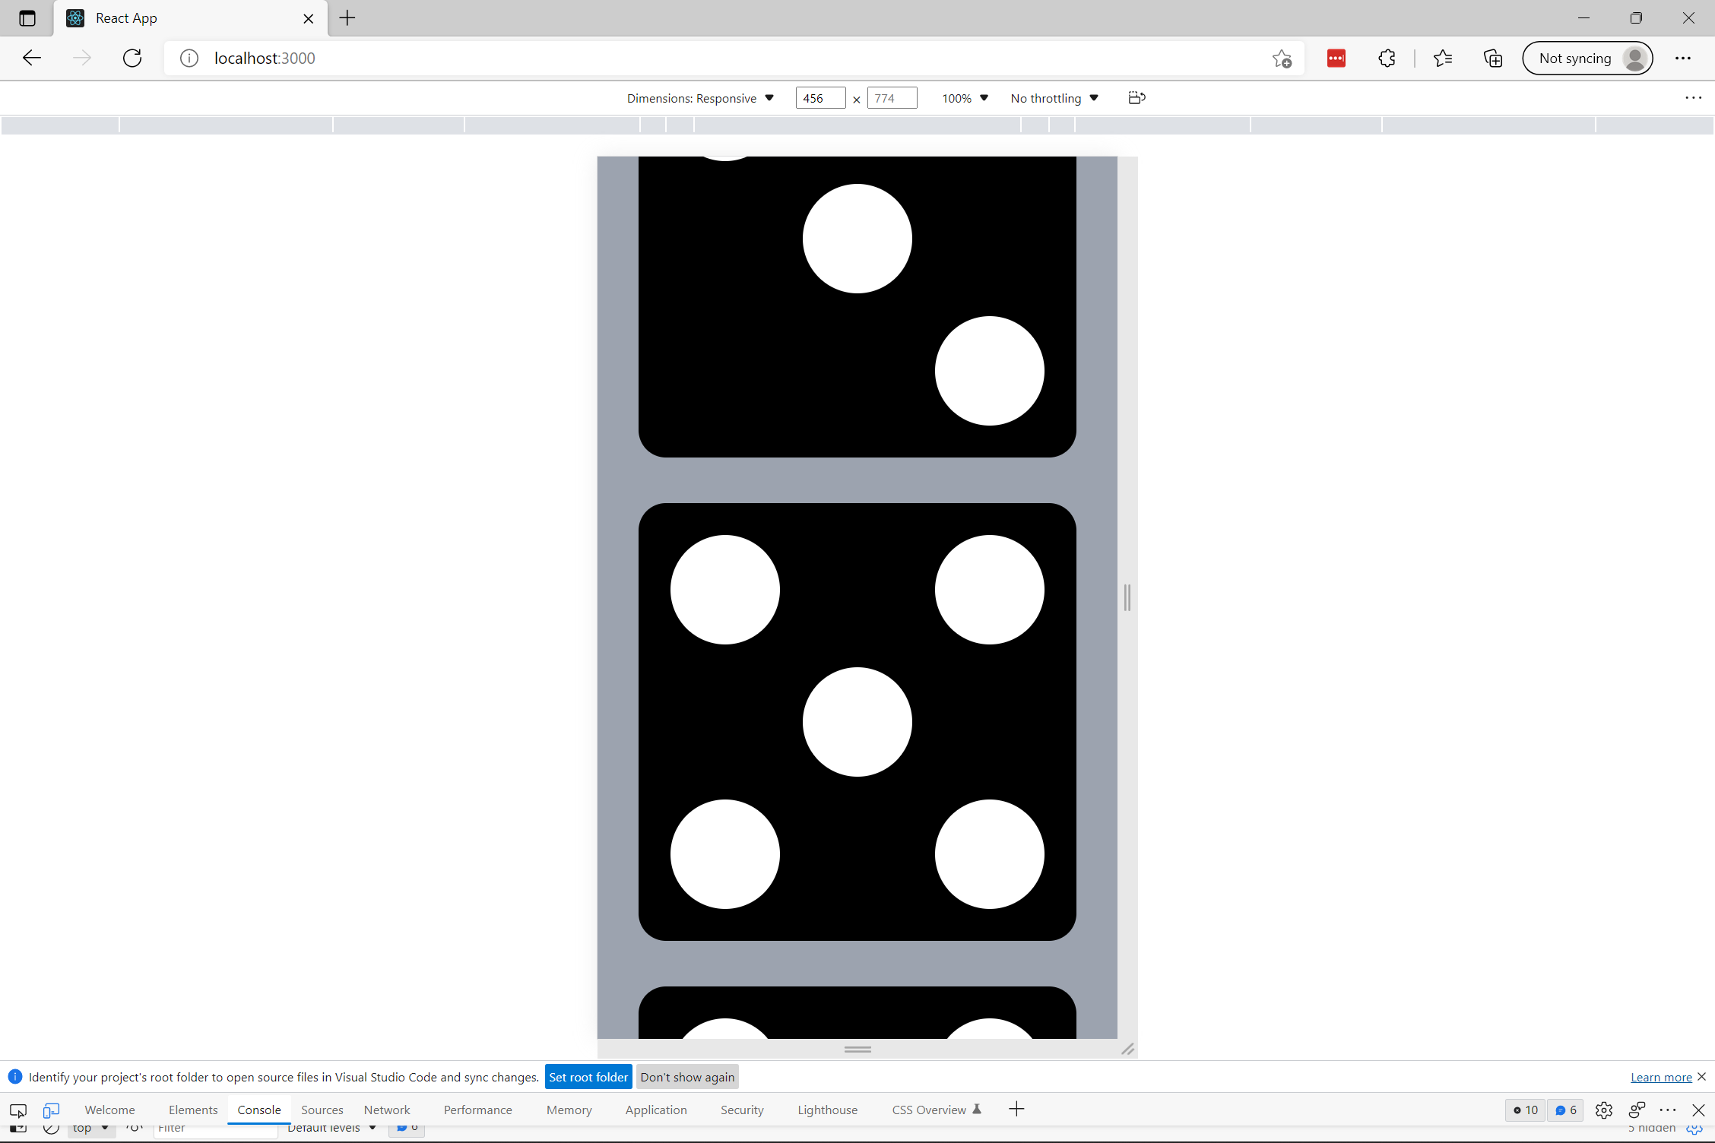The height and width of the screenshot is (1143, 1715).
Task: Open the Collections icon
Action: click(x=1492, y=58)
